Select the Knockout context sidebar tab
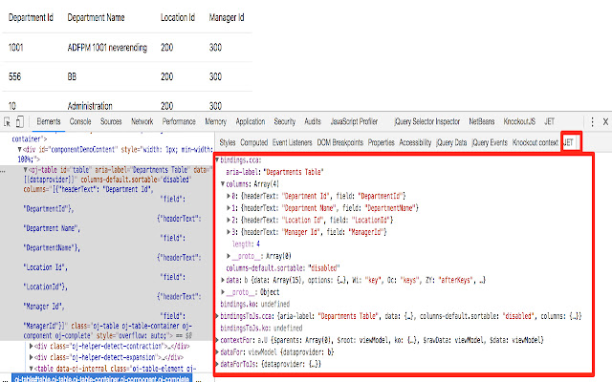 (x=535, y=142)
